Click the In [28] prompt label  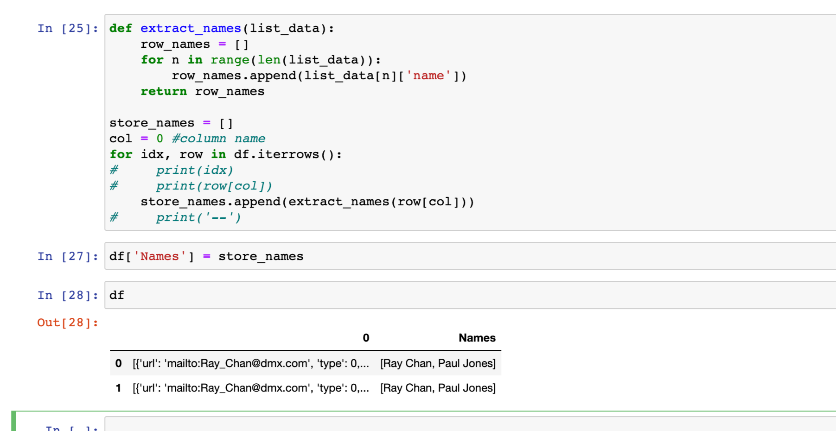coord(68,295)
